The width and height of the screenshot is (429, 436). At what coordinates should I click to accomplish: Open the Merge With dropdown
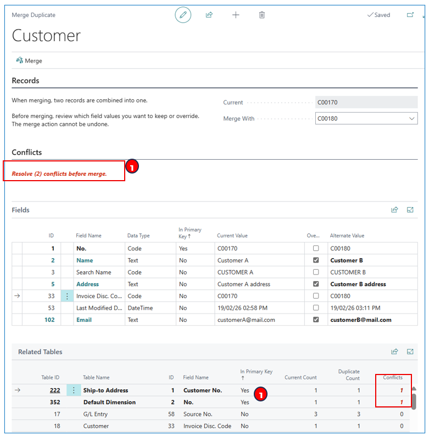coord(412,119)
